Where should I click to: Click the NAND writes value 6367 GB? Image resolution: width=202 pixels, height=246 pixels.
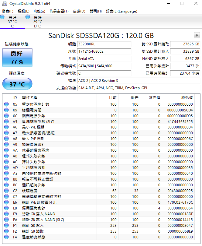click(x=185, y=59)
